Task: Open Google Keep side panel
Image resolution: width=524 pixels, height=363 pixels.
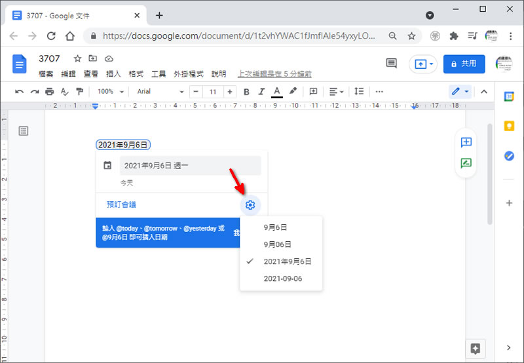Action: tap(509, 126)
